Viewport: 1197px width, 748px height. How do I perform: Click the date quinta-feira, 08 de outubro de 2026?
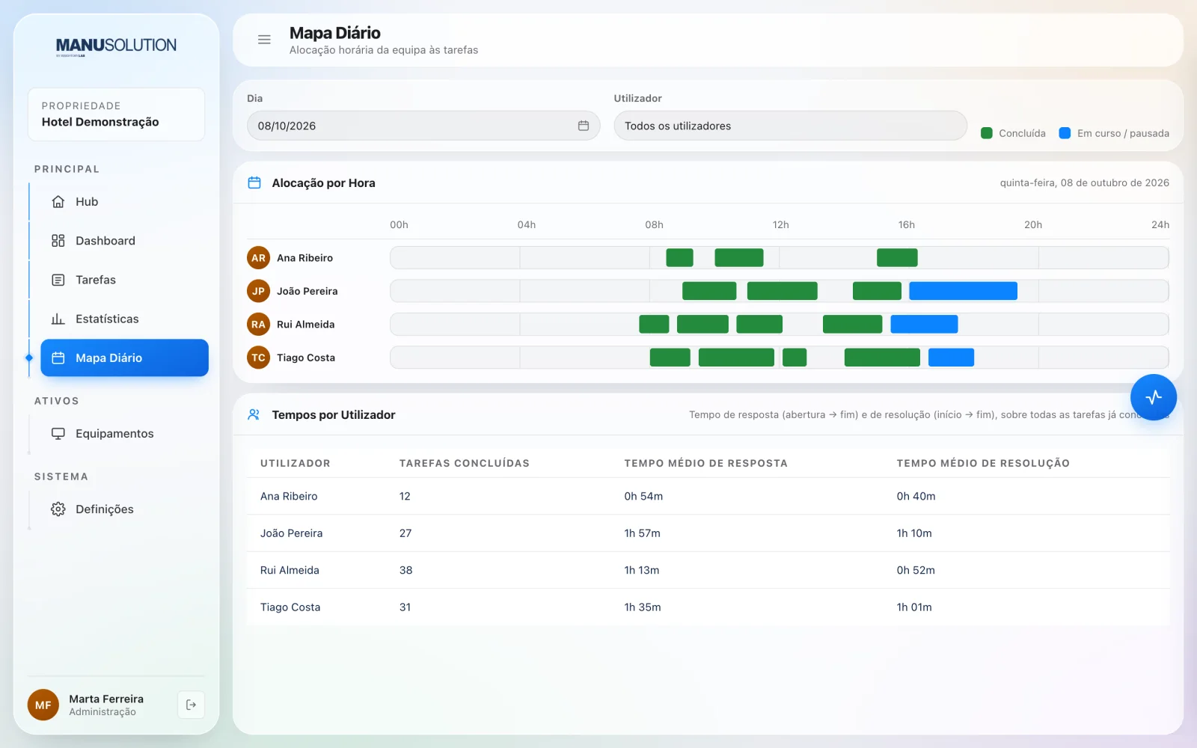click(x=1085, y=183)
